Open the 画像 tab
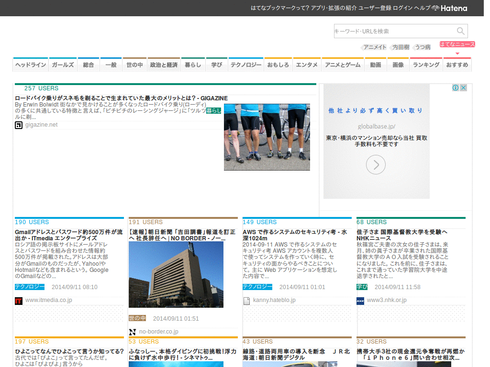This screenshot has height=367, width=490. (x=398, y=65)
